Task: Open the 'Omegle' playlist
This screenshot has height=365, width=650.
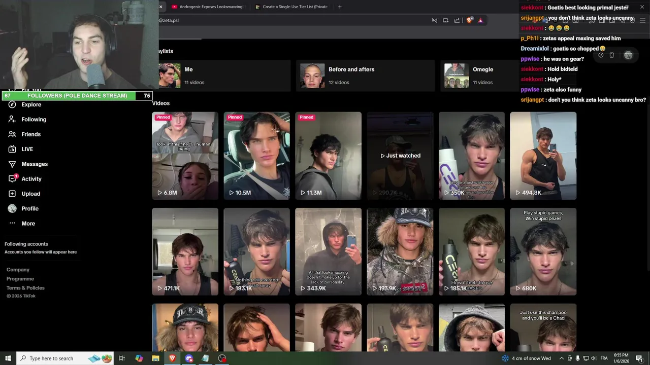Action: [x=479, y=76]
